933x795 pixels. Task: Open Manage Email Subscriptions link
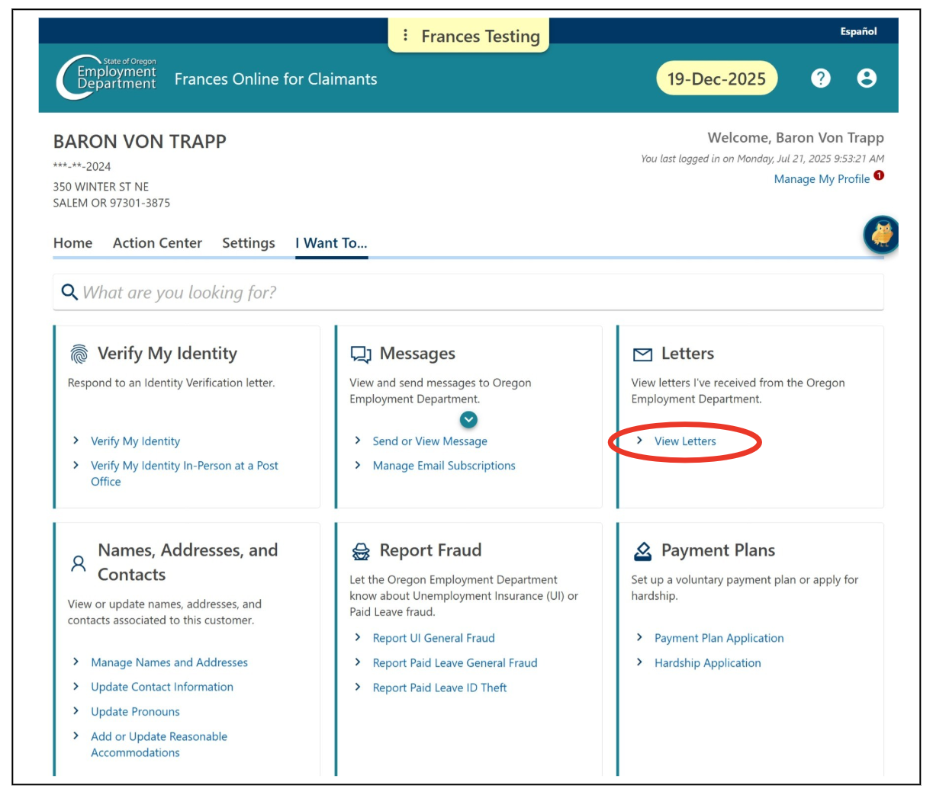tap(444, 466)
